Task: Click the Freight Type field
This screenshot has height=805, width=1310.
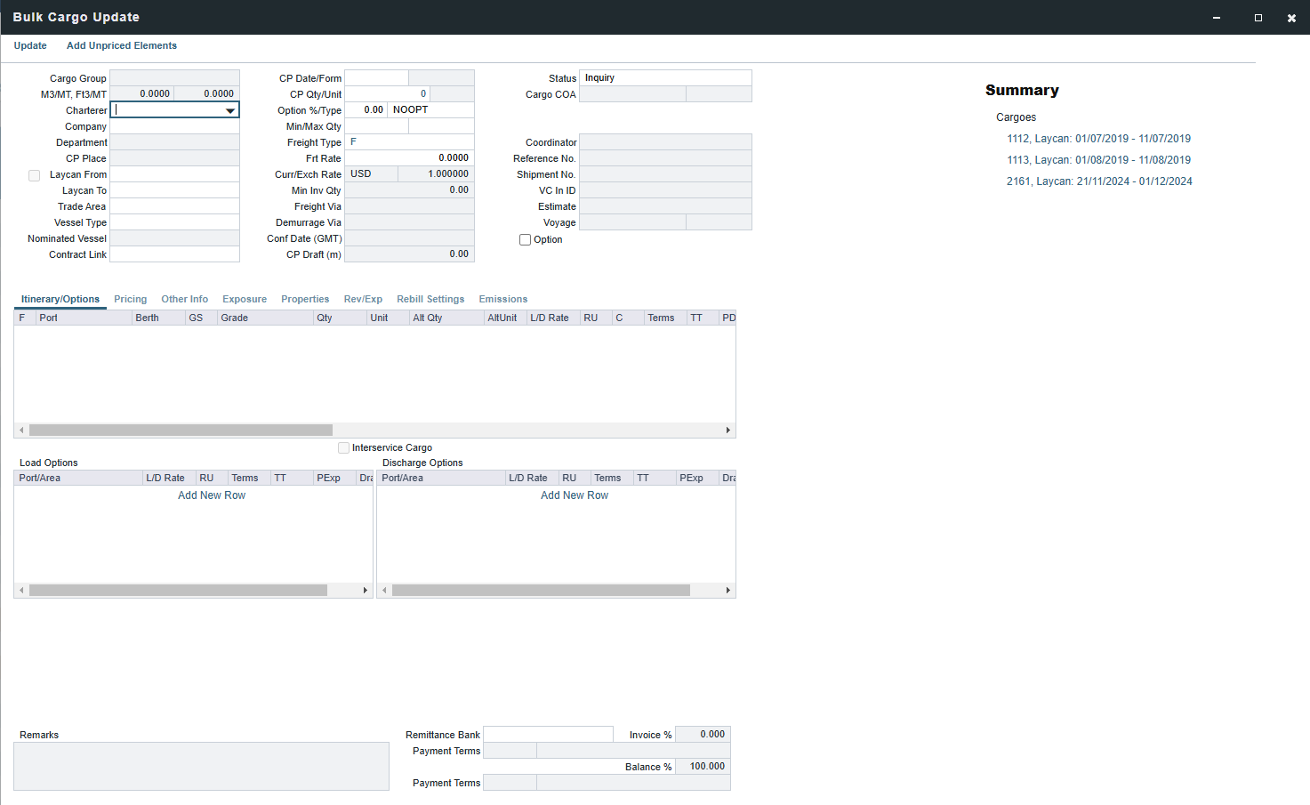Action: (x=409, y=142)
